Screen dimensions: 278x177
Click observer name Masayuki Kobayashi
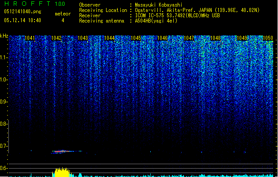click(159, 5)
